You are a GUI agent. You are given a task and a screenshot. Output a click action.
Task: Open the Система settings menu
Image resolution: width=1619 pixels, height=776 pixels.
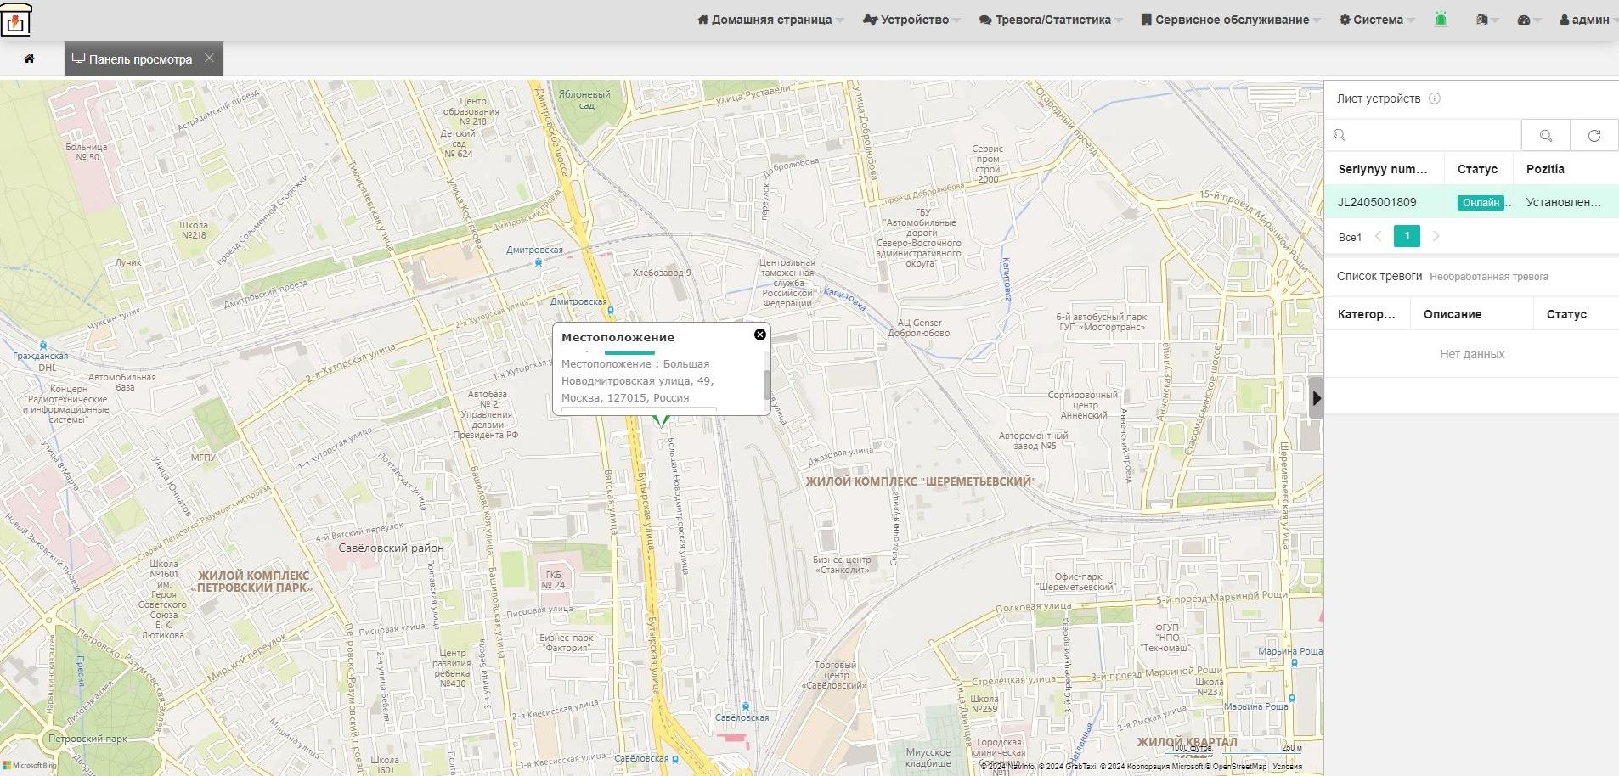[x=1377, y=20]
